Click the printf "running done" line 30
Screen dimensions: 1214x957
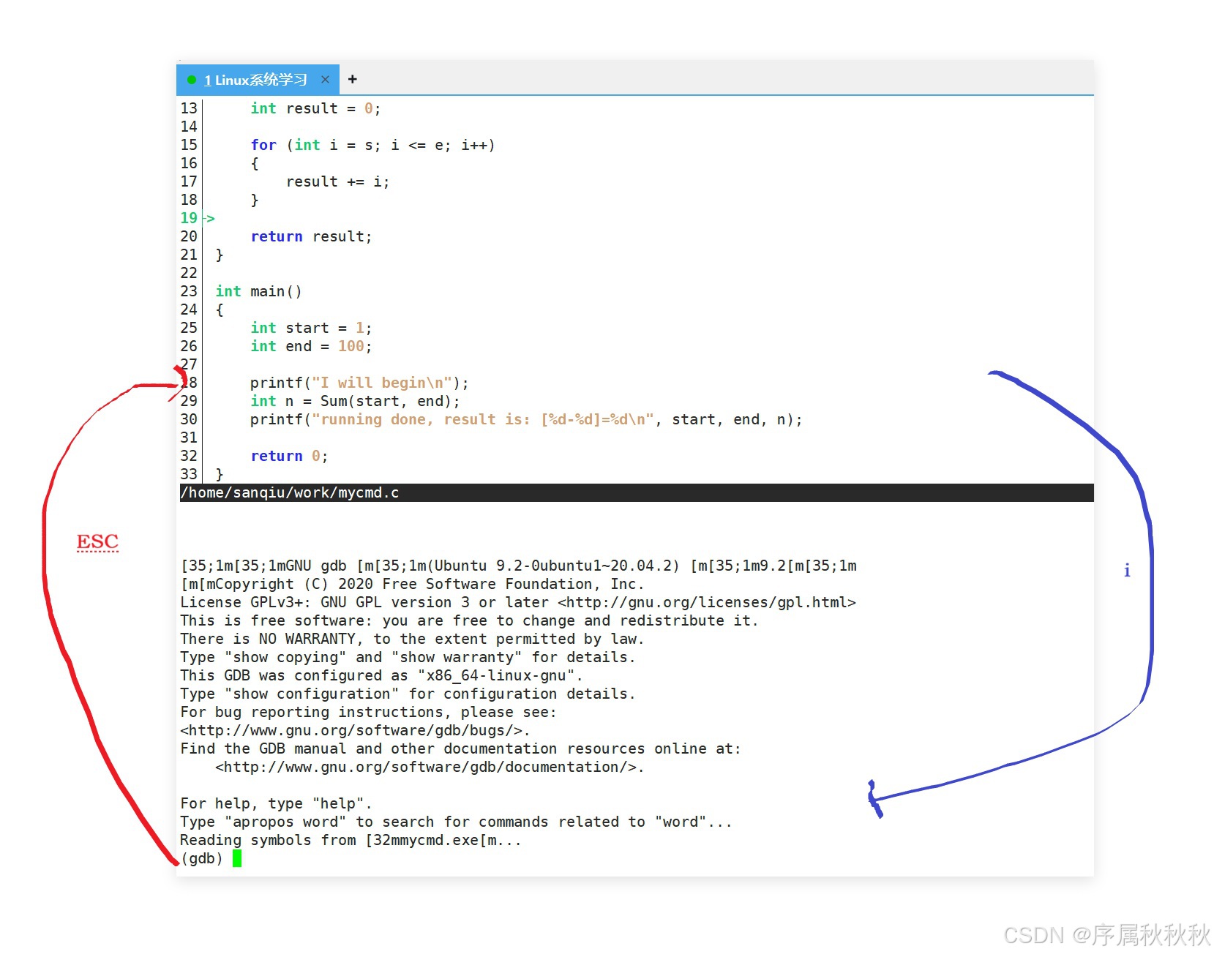[x=526, y=419]
